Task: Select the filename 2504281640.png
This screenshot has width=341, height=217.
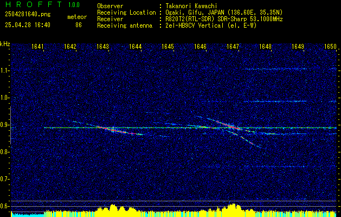Action: tap(28, 15)
